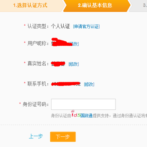Click 修改 next to 联系手机
This screenshot has height=147, width=147.
(x=89, y=84)
